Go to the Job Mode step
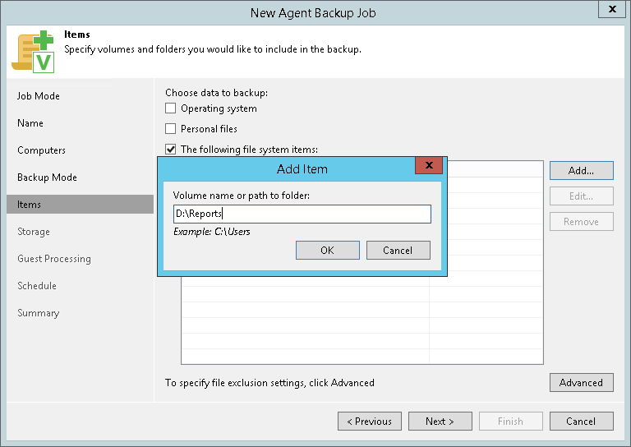The height and width of the screenshot is (447, 631). [x=39, y=96]
